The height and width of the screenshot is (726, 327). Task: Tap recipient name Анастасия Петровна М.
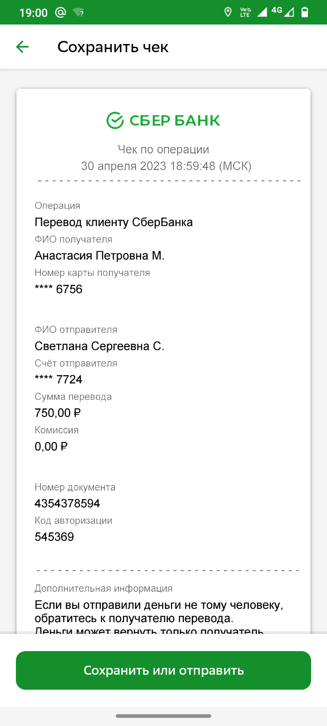(99, 256)
